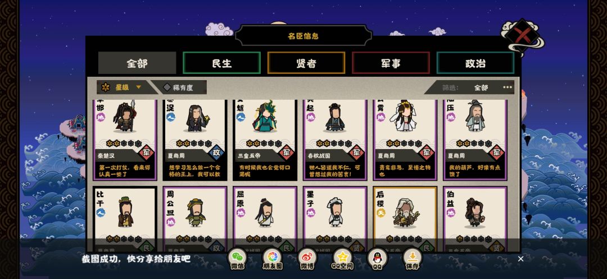Share screenshot to WeChat (微信)
The image size is (607, 279).
coord(237,258)
